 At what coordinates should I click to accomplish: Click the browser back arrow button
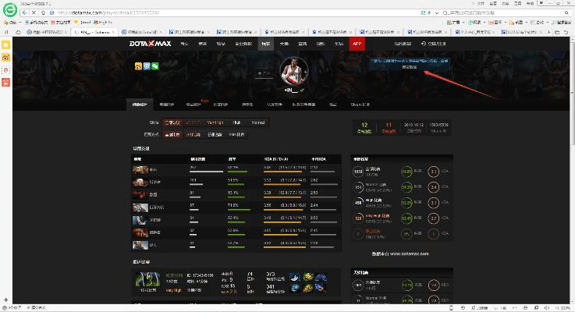click(x=23, y=13)
